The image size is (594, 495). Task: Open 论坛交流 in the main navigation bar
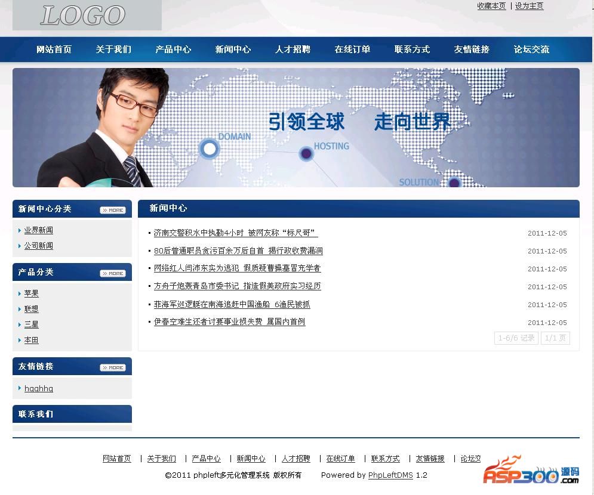click(x=531, y=49)
